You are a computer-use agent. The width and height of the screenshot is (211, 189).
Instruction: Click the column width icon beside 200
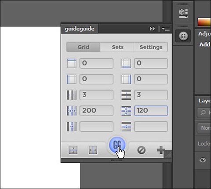tap(72, 111)
